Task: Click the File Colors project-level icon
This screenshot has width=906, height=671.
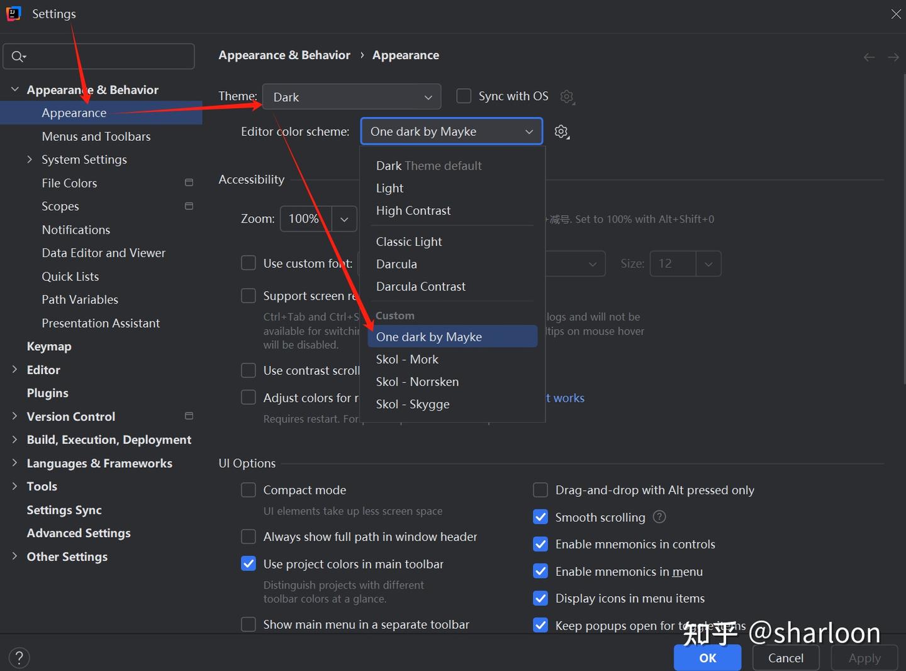Action: (189, 182)
